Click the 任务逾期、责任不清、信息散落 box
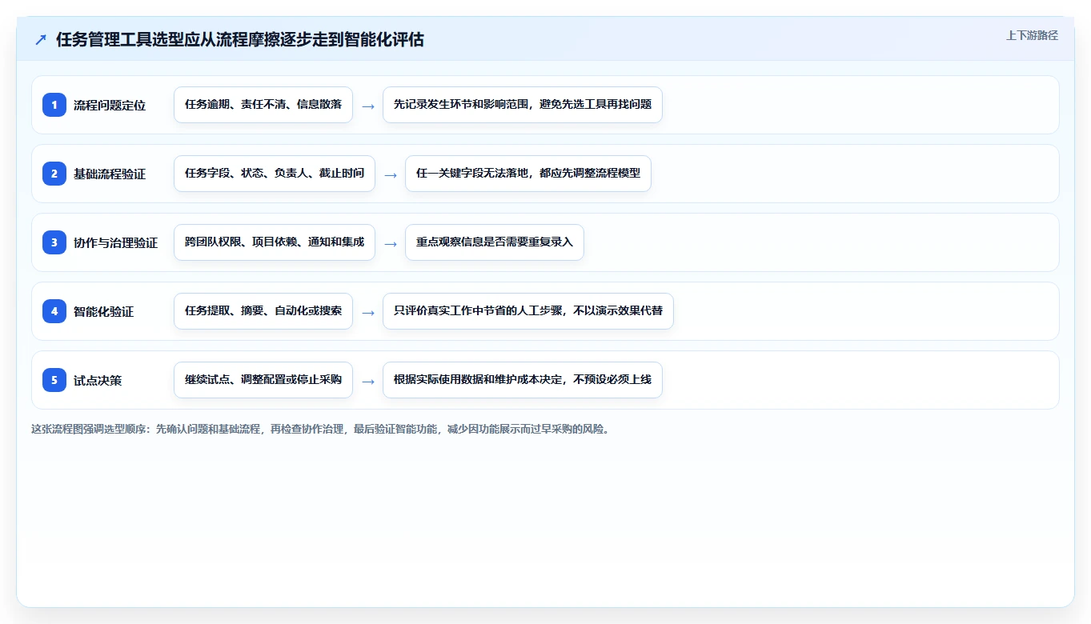 (x=263, y=105)
